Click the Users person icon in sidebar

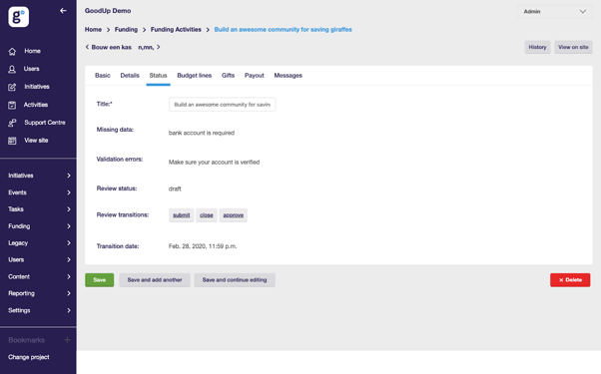tap(12, 69)
